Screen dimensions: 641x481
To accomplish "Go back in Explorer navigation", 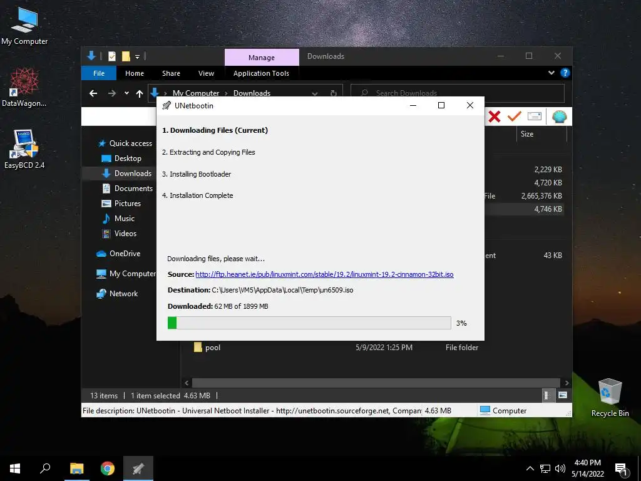I will pyautogui.click(x=93, y=93).
